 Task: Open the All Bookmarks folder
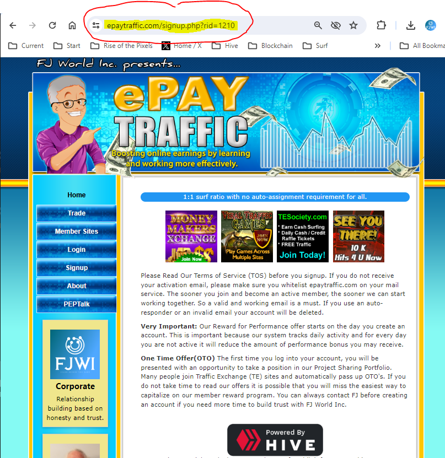tap(422, 46)
